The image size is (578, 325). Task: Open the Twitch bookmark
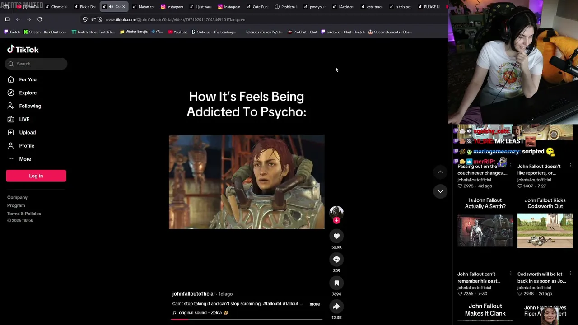pyautogui.click(x=12, y=32)
